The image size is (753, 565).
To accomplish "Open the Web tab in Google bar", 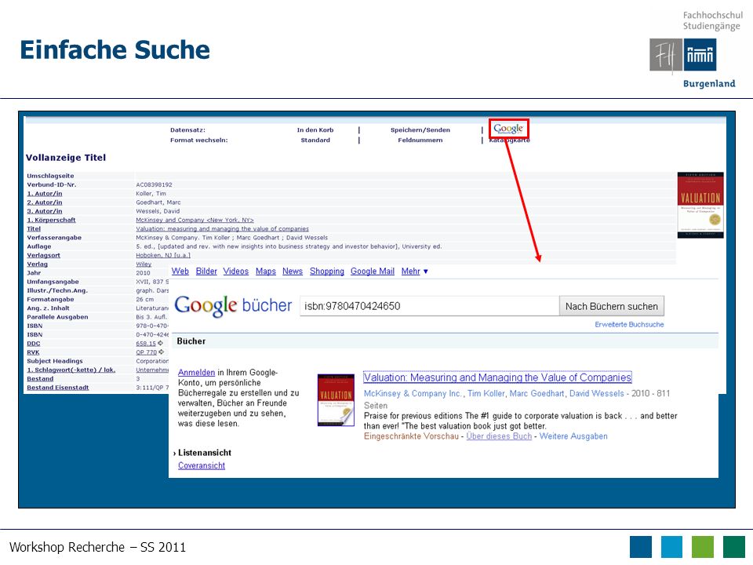I will 180,272.
